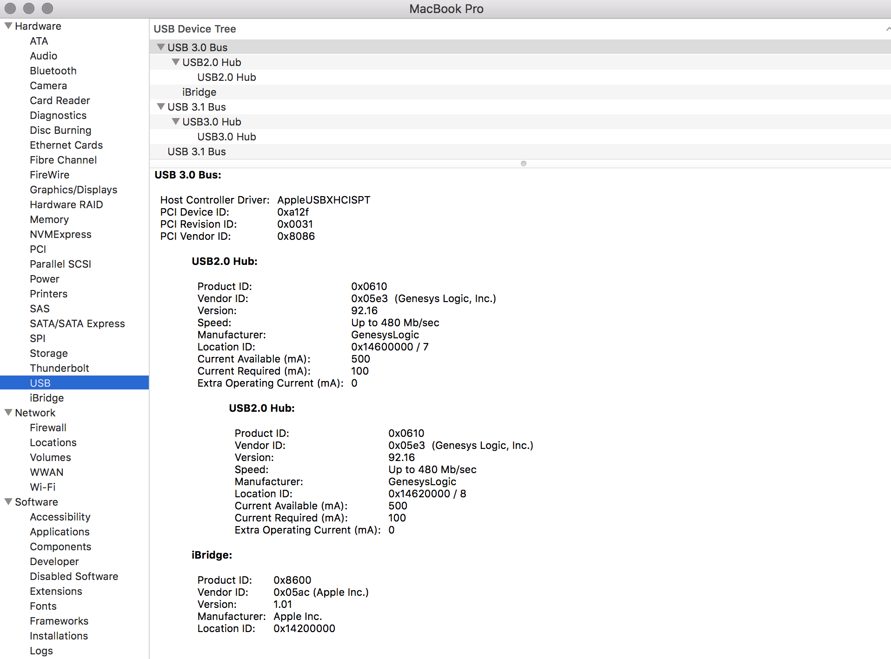Select child USB2.0 Hub row in device tree
Image resolution: width=891 pixels, height=659 pixels.
click(520, 77)
